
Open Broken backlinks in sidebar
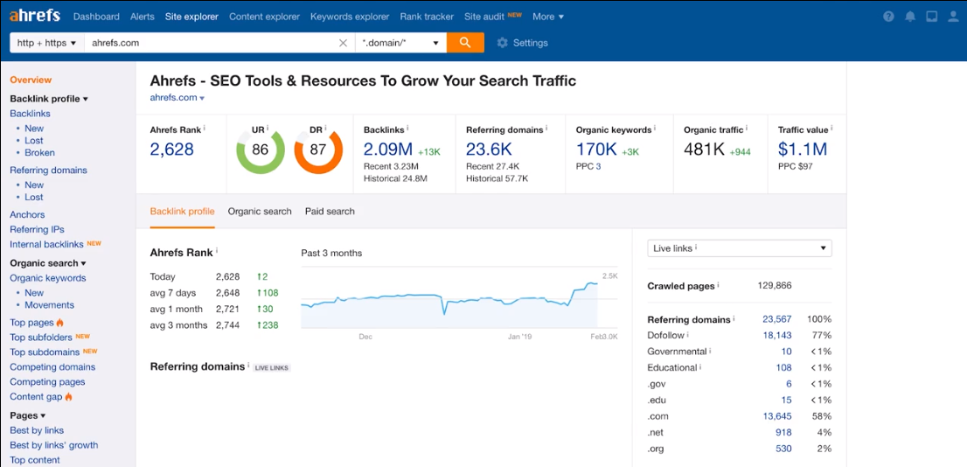pyautogui.click(x=39, y=152)
